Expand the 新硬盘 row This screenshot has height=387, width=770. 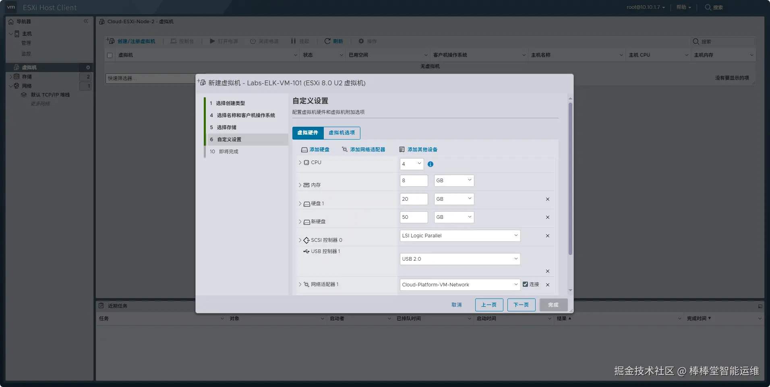(300, 222)
